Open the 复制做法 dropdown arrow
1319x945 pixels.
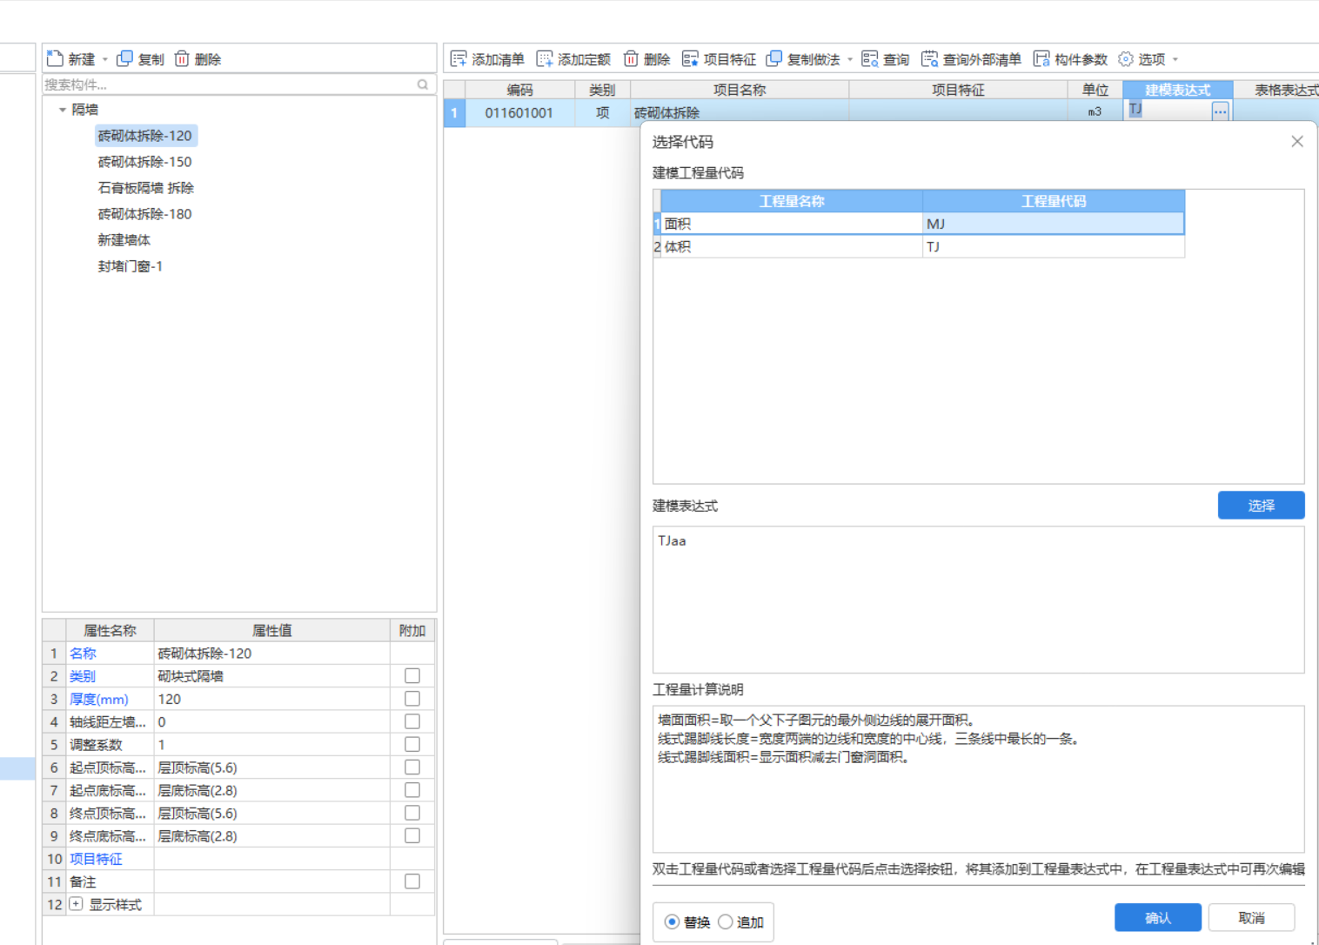tap(850, 59)
